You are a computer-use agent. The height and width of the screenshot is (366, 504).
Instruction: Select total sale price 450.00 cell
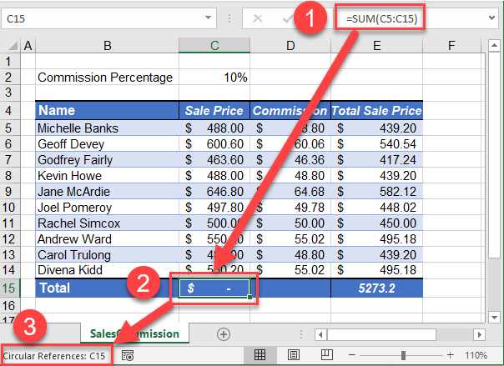pos(376,223)
